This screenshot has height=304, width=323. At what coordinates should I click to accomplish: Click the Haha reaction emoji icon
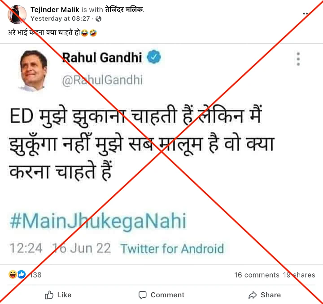click(13, 274)
